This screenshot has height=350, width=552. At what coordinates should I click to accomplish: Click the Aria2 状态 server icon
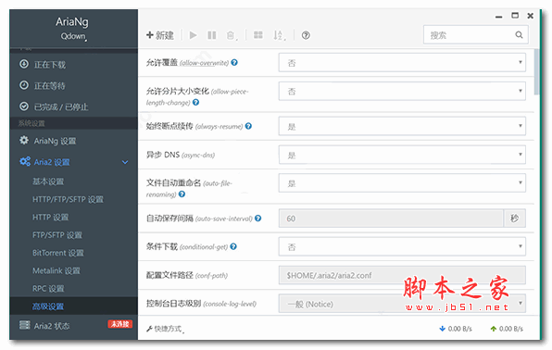click(x=25, y=325)
